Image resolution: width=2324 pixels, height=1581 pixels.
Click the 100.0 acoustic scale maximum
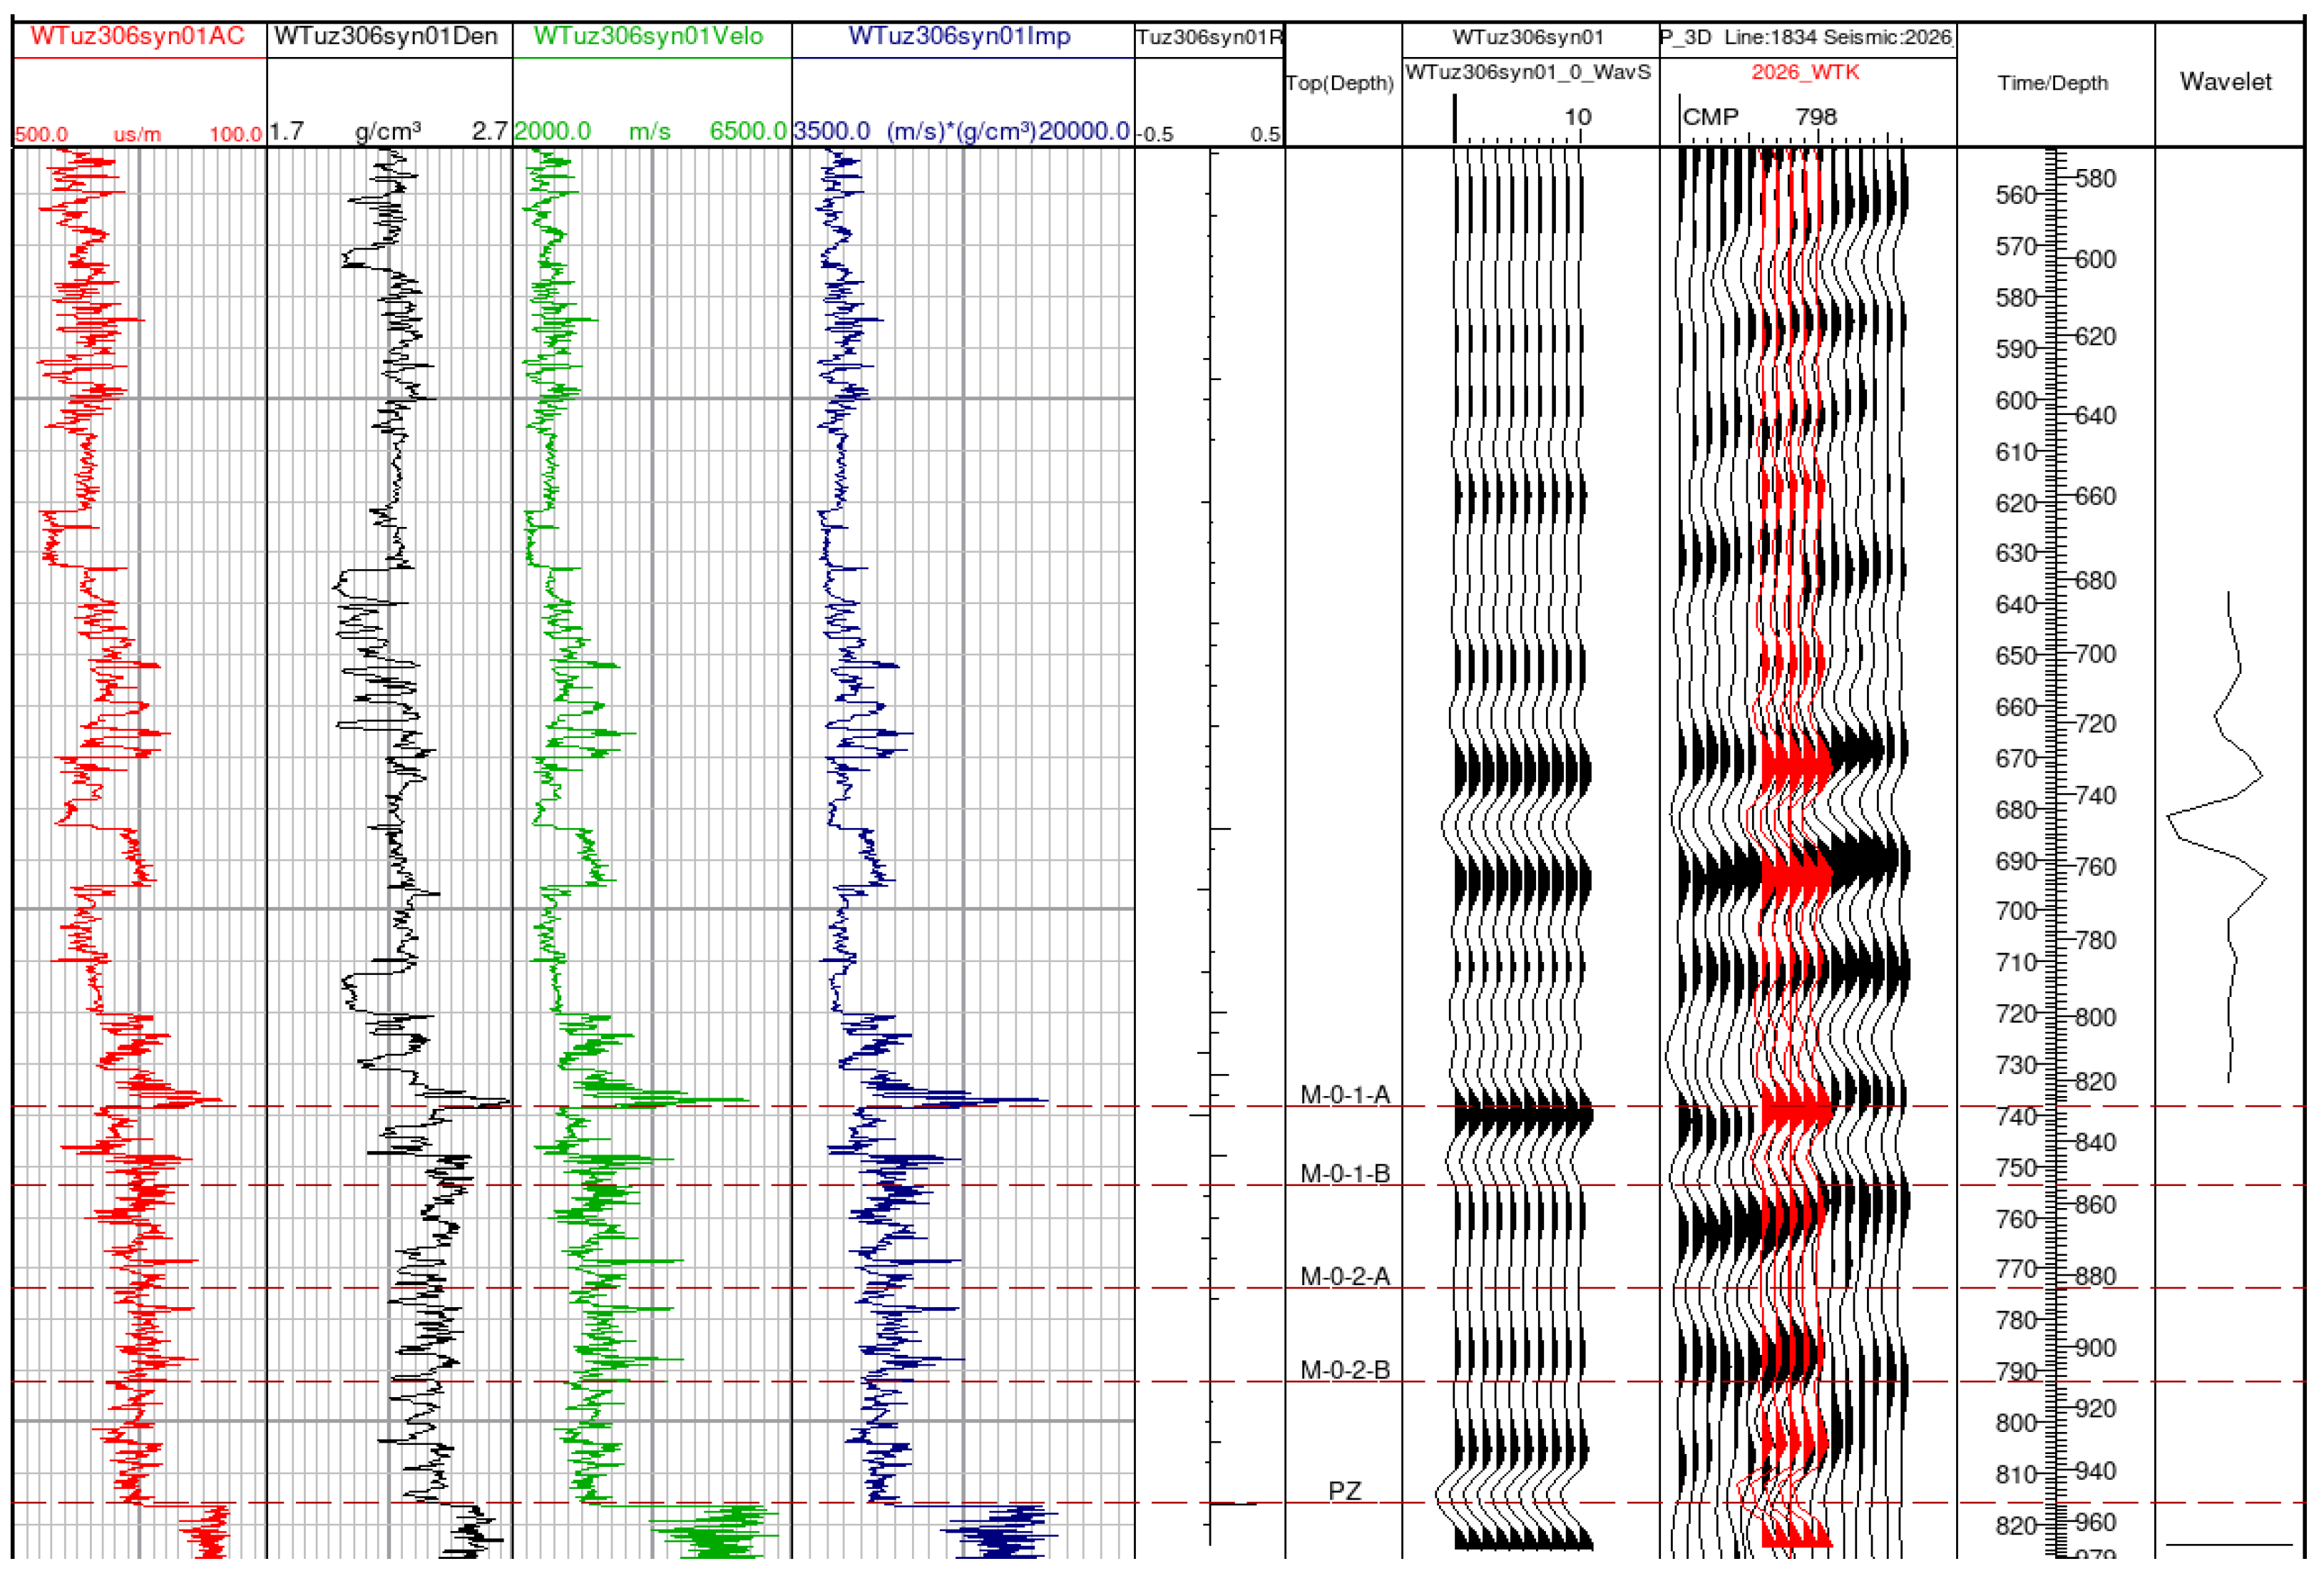coord(235,134)
